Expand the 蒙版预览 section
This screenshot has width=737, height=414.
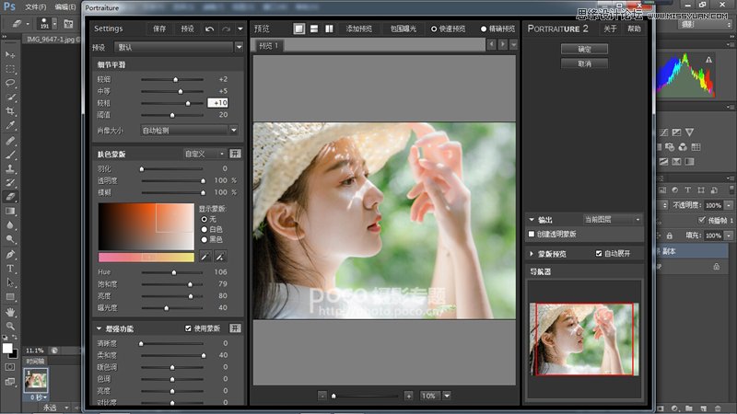tap(532, 253)
